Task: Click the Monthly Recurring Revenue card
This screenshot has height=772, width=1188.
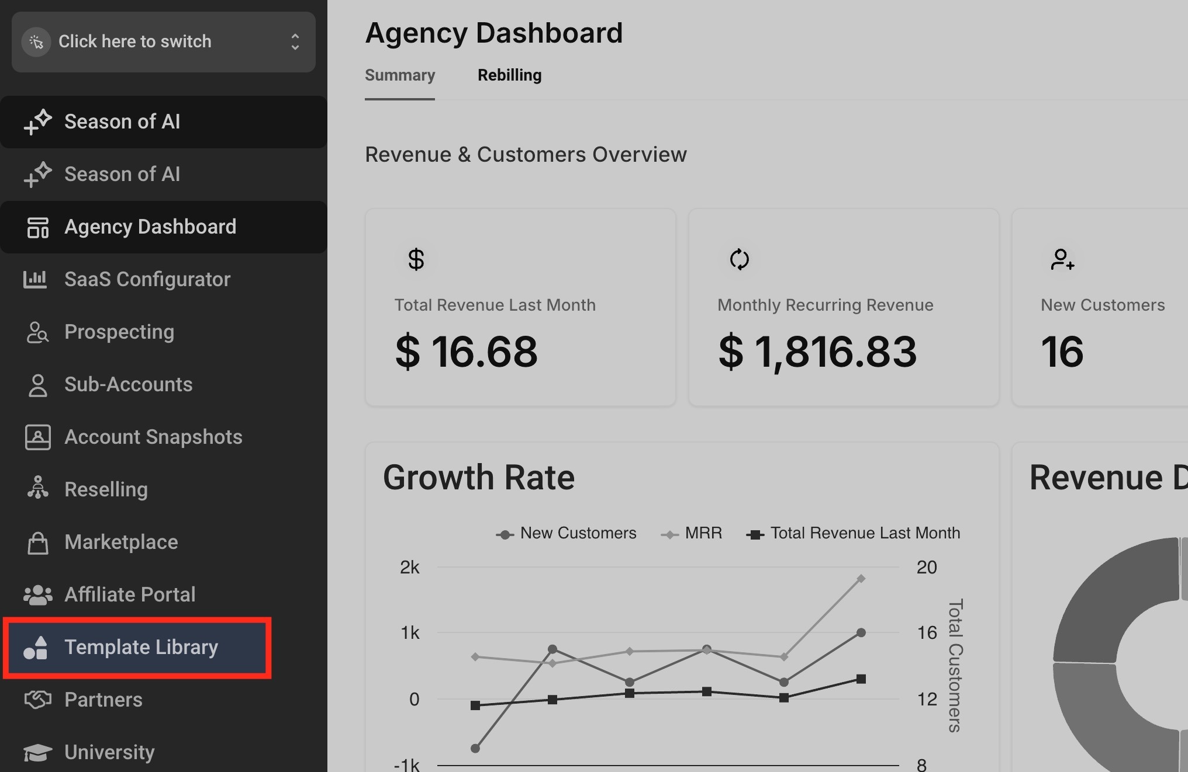Action: coord(843,307)
